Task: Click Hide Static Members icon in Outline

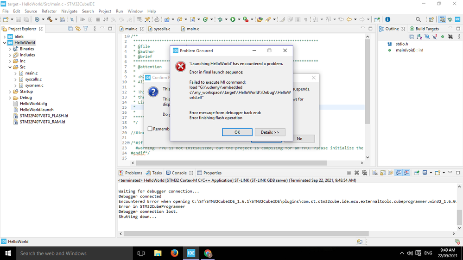Action: coord(435,37)
